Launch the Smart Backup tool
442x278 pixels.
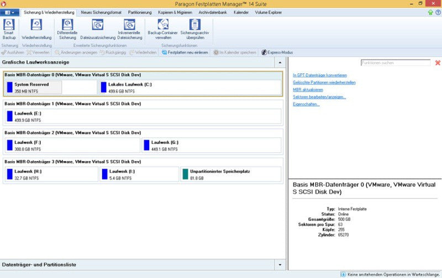9,29
